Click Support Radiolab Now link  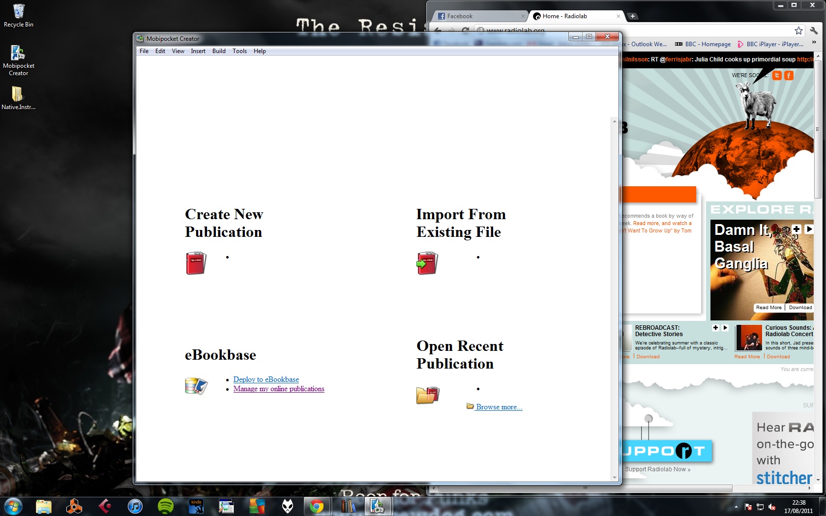click(x=657, y=469)
